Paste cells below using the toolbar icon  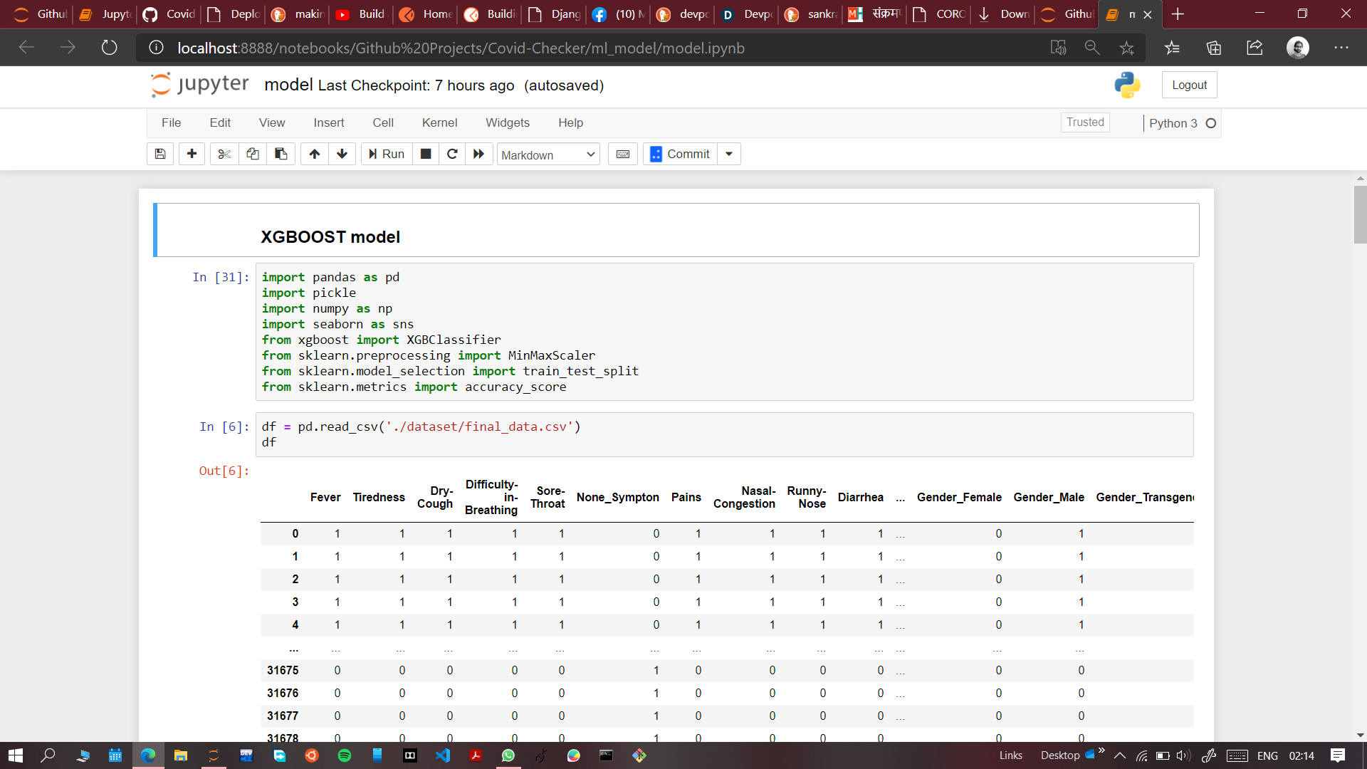click(x=281, y=154)
